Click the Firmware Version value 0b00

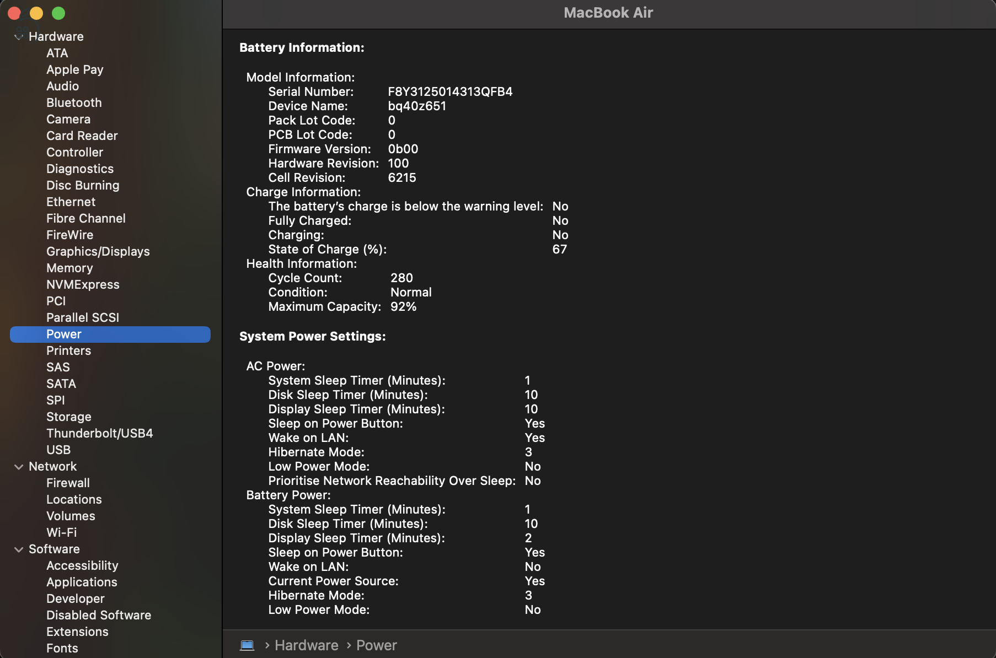coord(403,149)
